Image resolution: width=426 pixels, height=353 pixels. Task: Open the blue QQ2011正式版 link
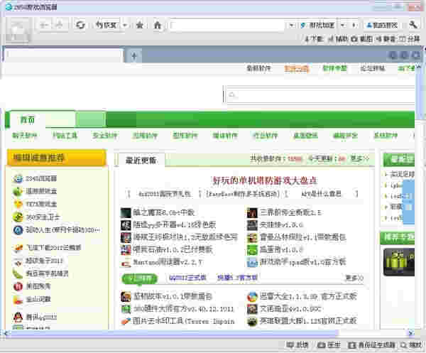tap(187, 278)
